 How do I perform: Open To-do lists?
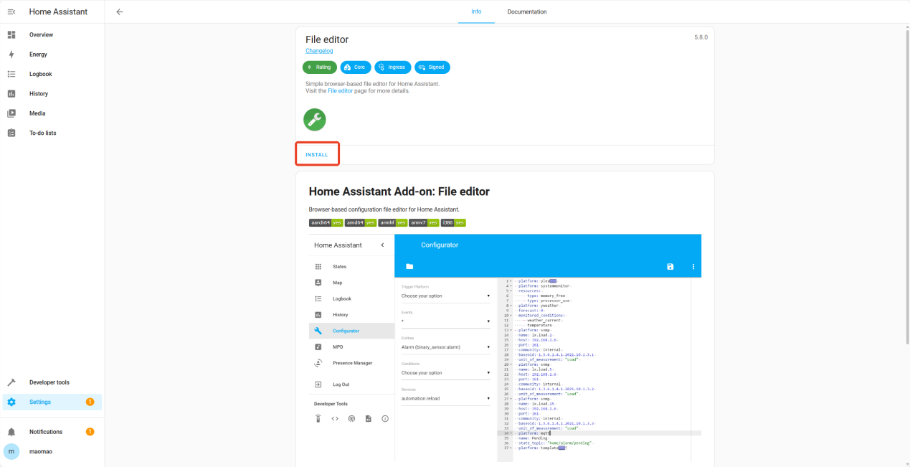click(52, 133)
